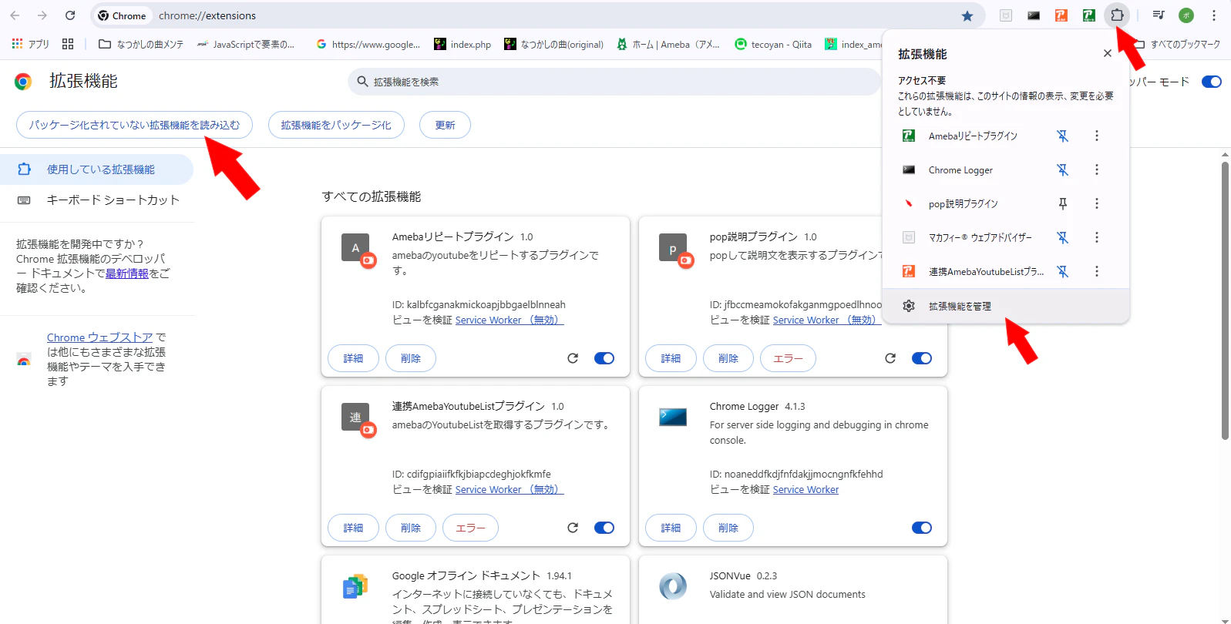Open the tecoyan - Qiita bookmark
Image resolution: width=1231 pixels, height=624 pixels.
tap(773, 44)
